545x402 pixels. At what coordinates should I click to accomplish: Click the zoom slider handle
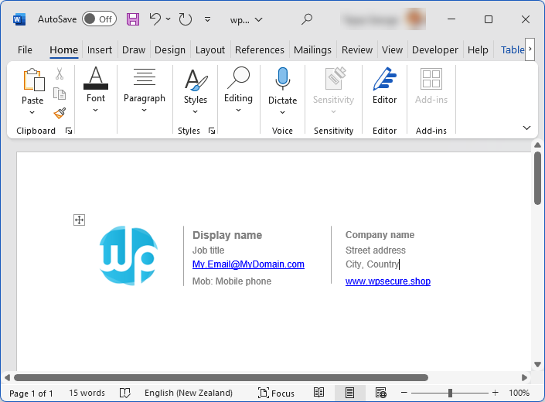click(450, 393)
